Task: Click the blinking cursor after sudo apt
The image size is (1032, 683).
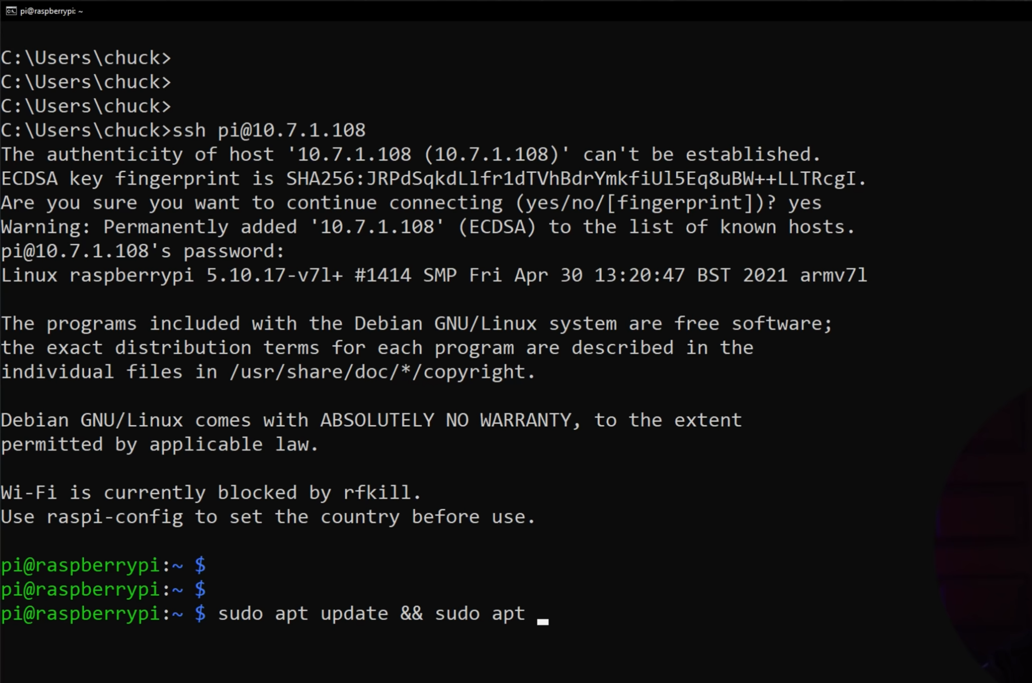Action: click(543, 620)
